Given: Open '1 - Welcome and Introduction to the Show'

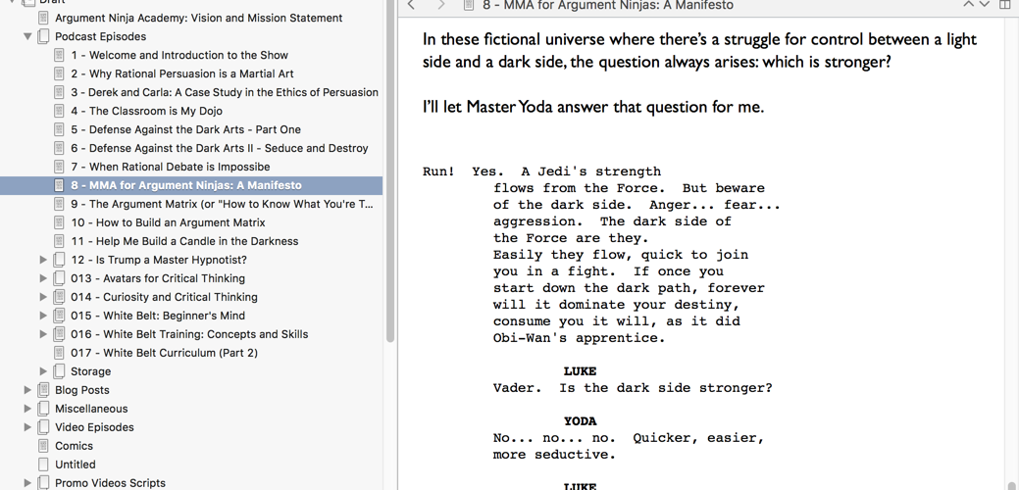Looking at the screenshot, I should tap(180, 55).
